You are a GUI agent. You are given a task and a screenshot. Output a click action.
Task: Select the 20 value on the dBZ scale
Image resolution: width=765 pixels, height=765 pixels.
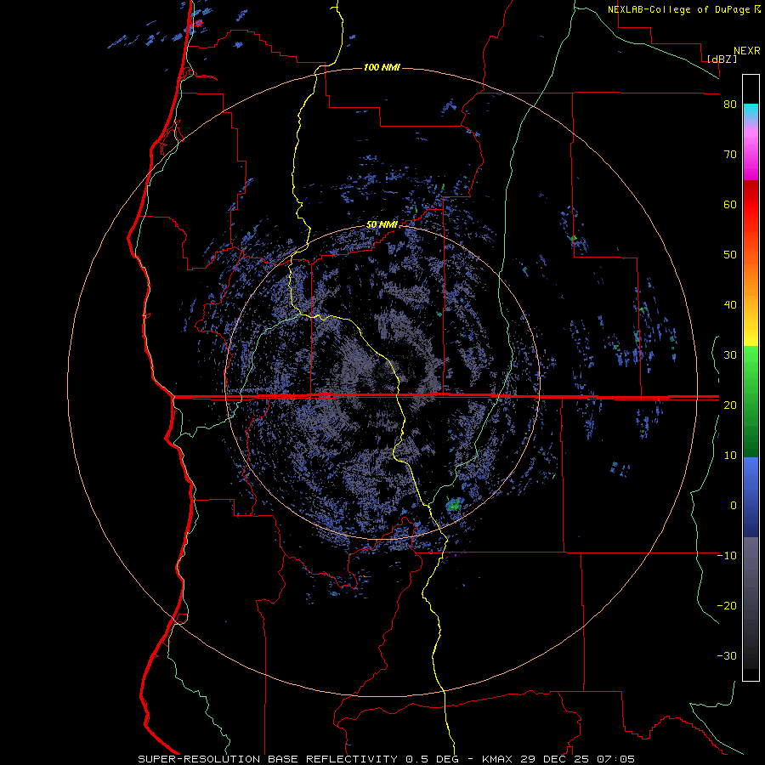(730, 405)
